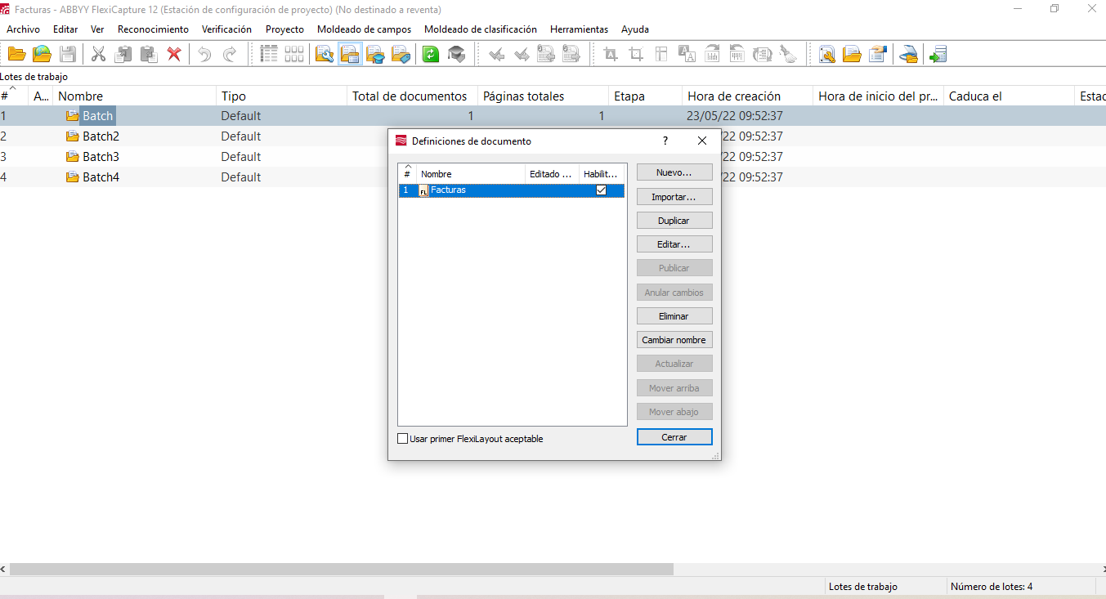
Task: Open the Ayuda menu
Action: [x=635, y=29]
